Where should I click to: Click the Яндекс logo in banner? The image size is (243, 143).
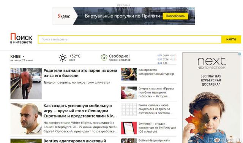tap(64, 16)
